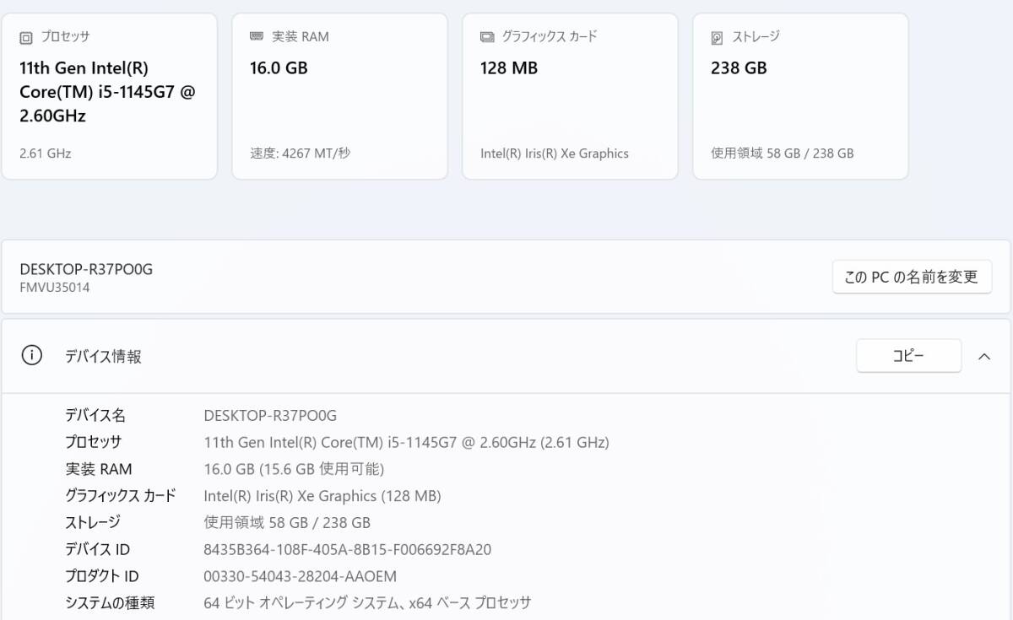The width and height of the screenshot is (1013, 620).
Task: Click the graphics card icon
Action: point(487,37)
